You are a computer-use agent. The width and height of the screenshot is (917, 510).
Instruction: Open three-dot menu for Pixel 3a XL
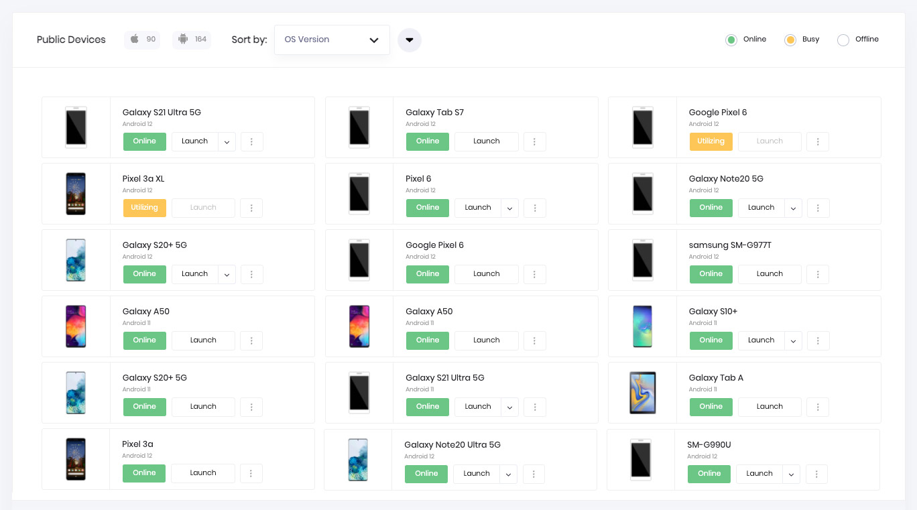click(251, 208)
